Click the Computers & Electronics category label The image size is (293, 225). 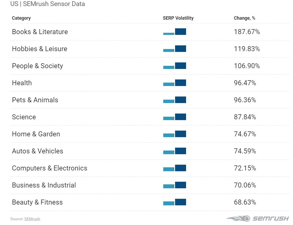click(50, 168)
